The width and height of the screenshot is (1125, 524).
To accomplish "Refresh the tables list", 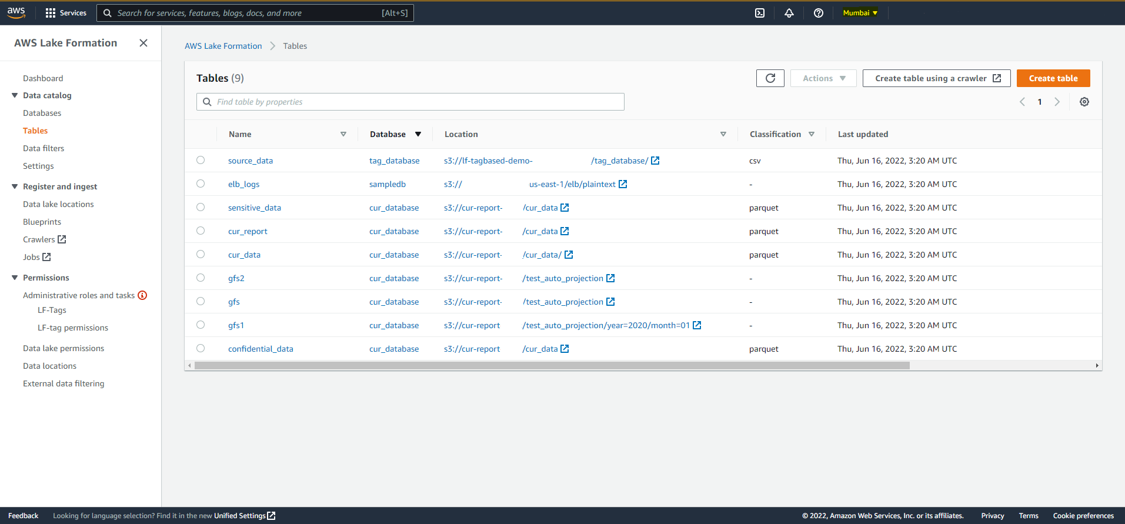I will [770, 78].
